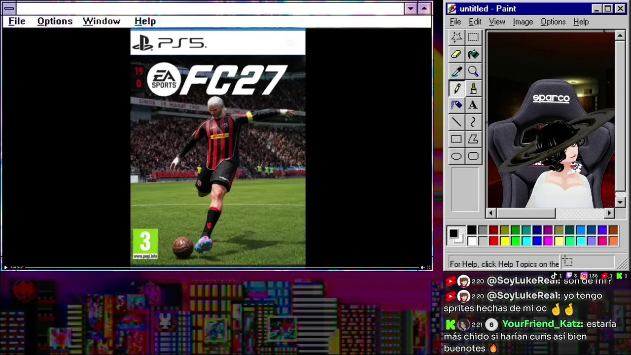Click the FC27 cover image in the player

pyautogui.click(x=218, y=147)
